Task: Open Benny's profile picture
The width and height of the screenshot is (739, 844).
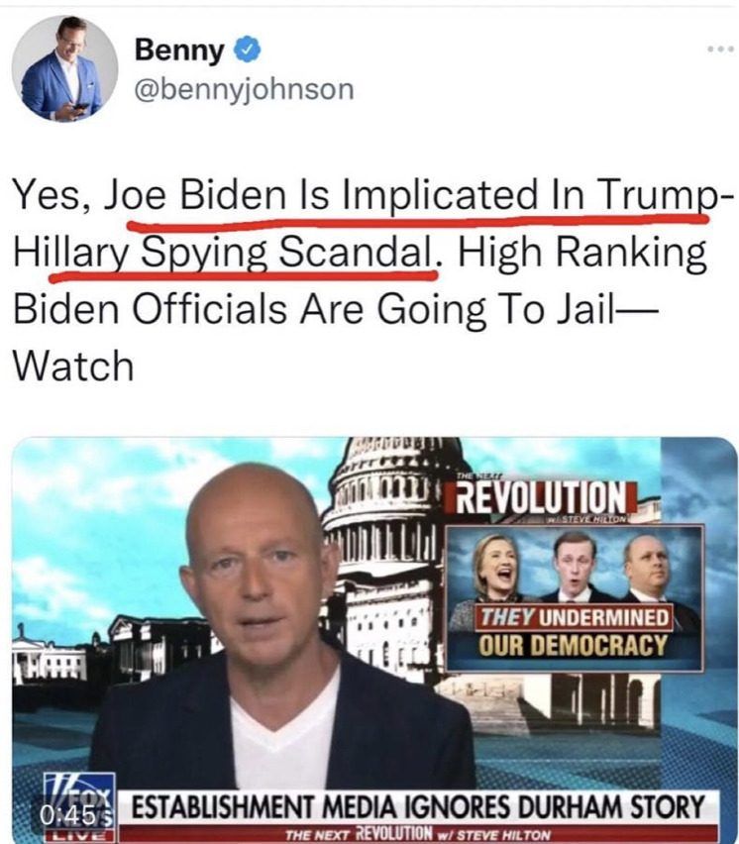Action: [64, 69]
